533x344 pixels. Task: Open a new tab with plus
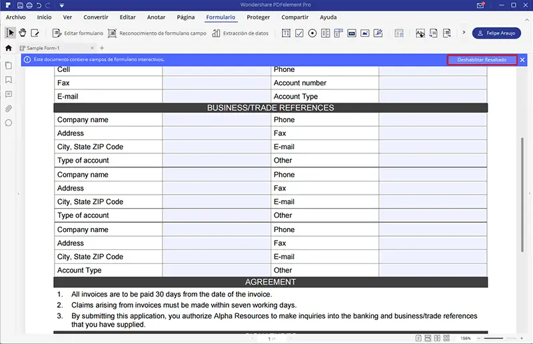102,48
